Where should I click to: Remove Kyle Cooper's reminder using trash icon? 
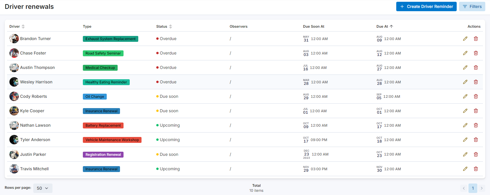476,111
